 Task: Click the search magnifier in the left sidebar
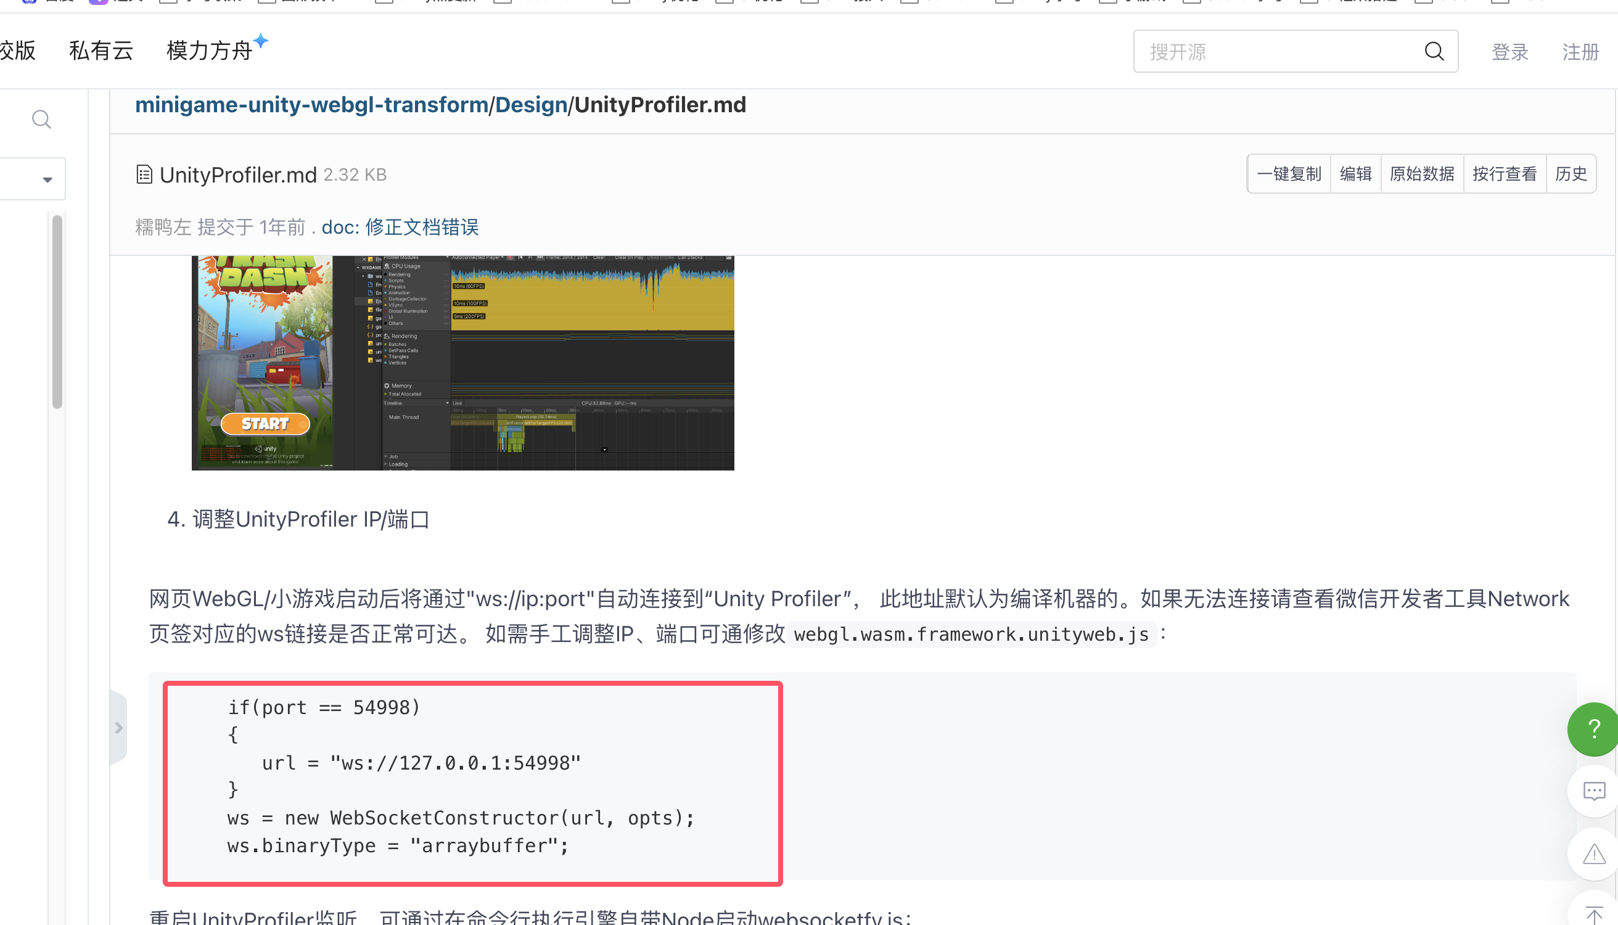41,120
